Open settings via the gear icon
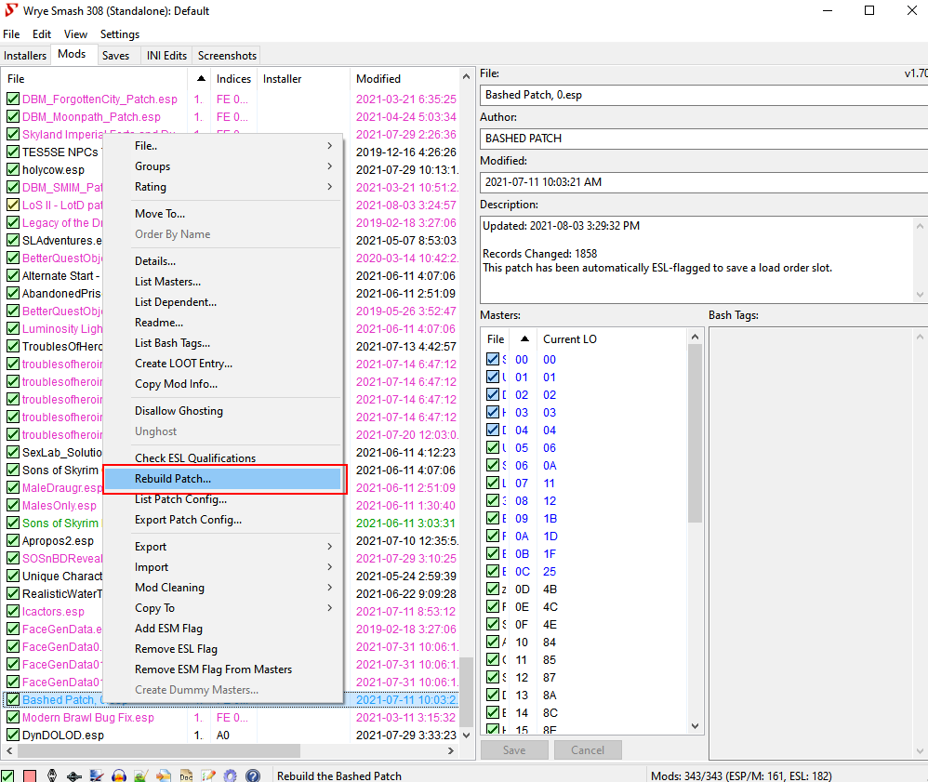This screenshot has width=928, height=782. point(230,775)
